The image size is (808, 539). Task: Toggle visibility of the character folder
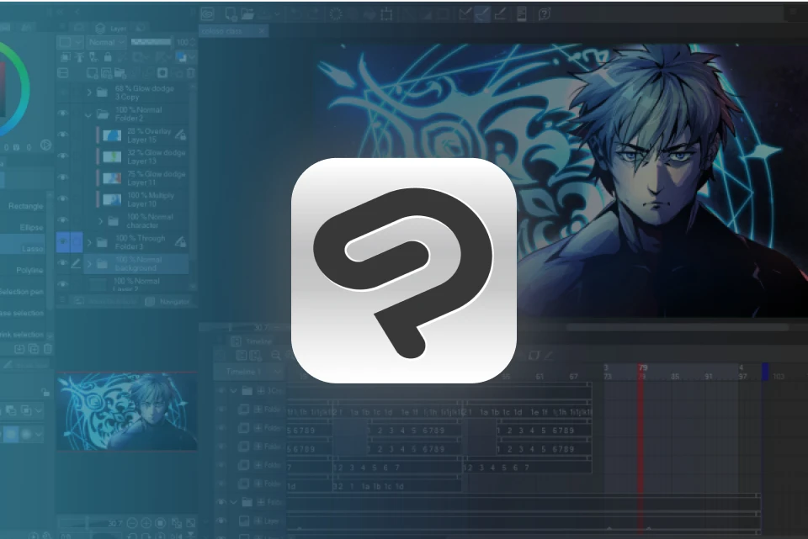[x=63, y=220]
